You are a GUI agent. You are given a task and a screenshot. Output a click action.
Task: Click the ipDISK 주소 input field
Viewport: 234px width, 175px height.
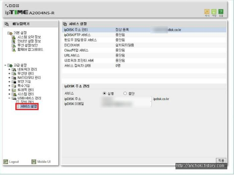point(126,99)
